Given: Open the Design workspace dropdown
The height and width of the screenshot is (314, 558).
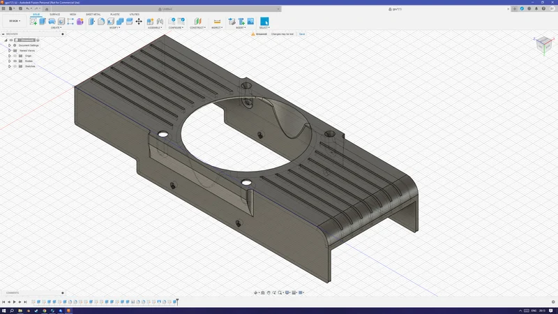Looking at the screenshot, I should click(x=15, y=21).
